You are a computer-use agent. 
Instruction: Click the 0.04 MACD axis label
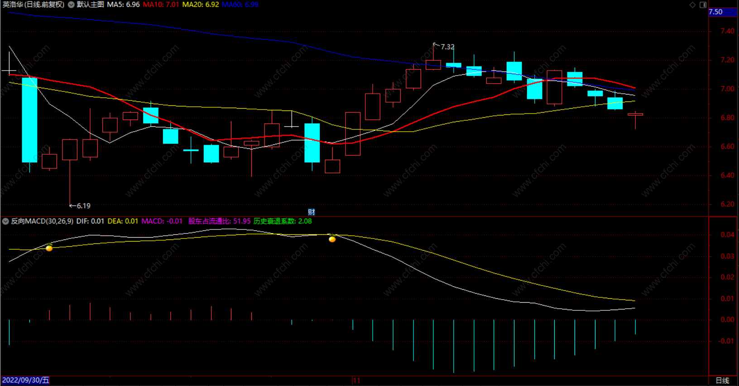click(728, 235)
